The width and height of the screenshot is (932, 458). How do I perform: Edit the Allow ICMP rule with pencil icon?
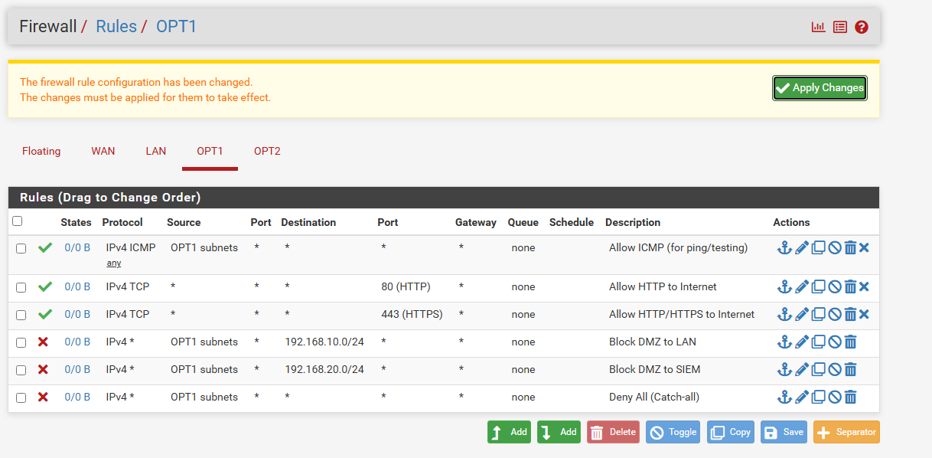(802, 247)
